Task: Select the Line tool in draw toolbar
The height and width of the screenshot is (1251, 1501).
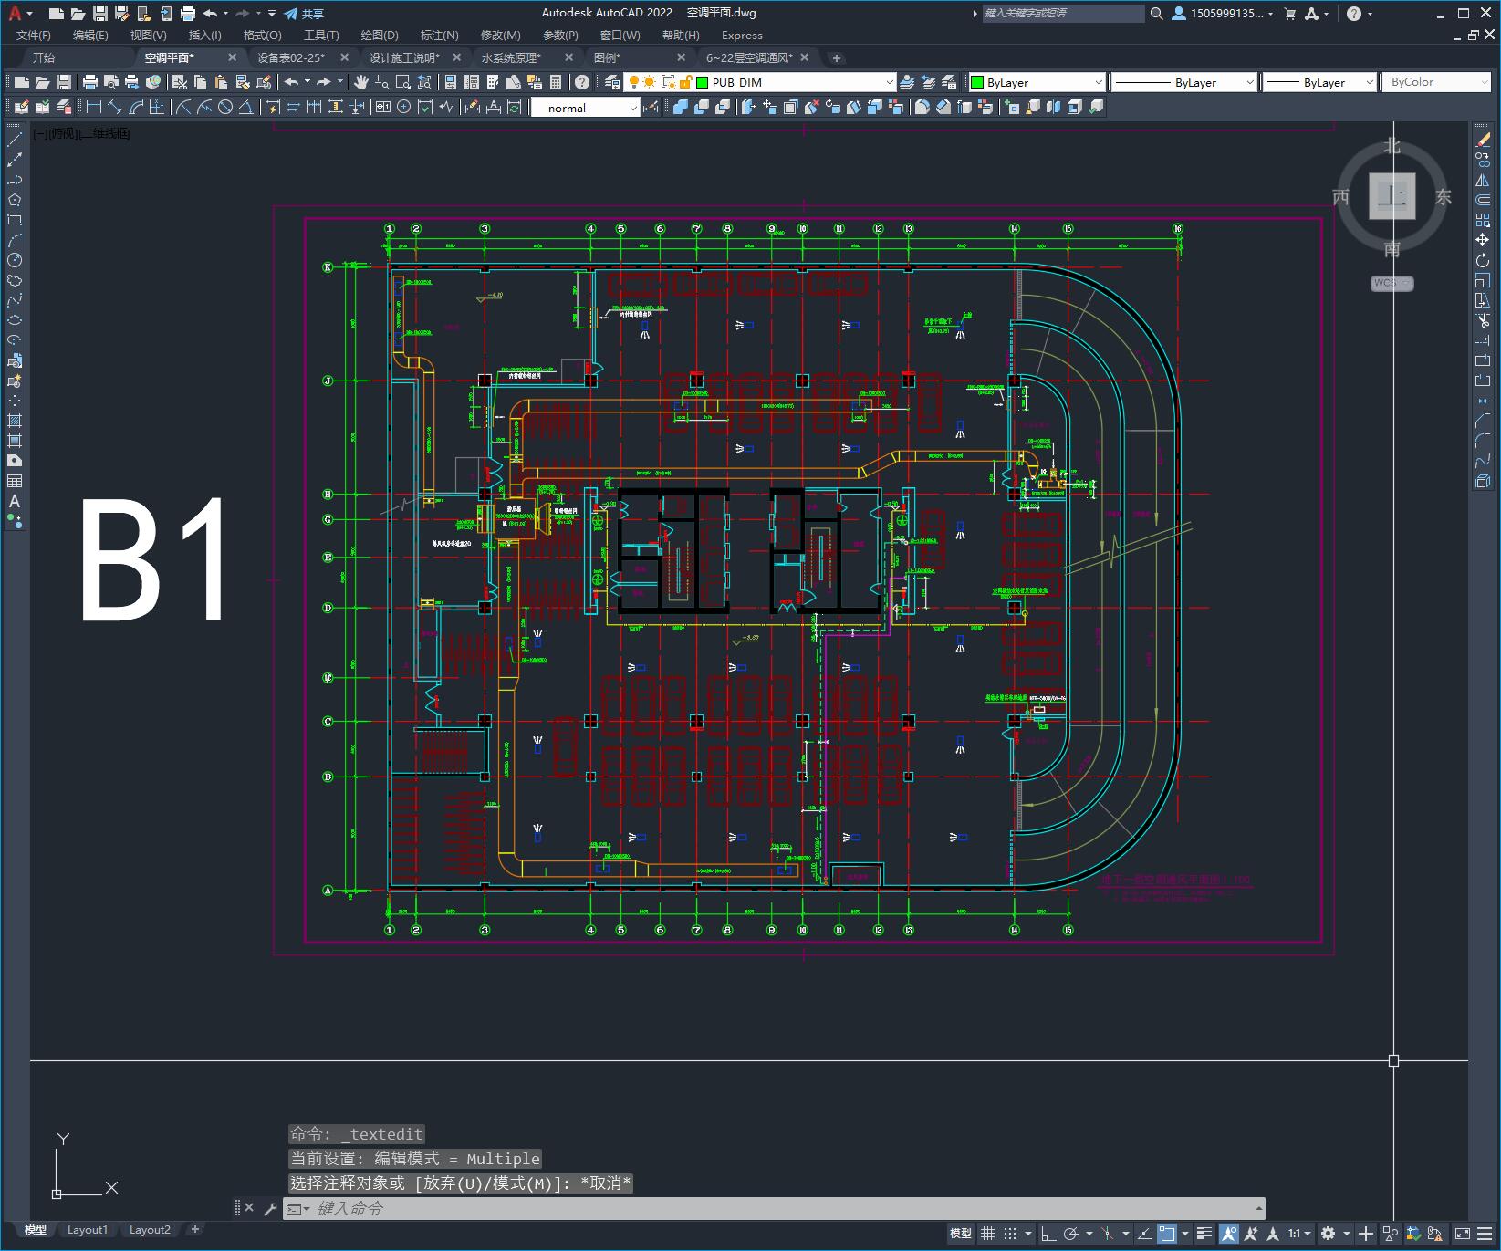Action: [x=15, y=140]
